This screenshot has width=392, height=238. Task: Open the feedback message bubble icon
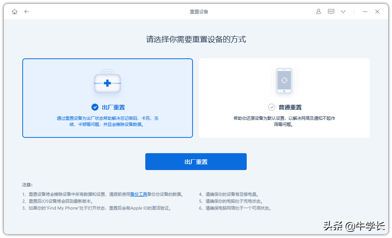coord(331,12)
